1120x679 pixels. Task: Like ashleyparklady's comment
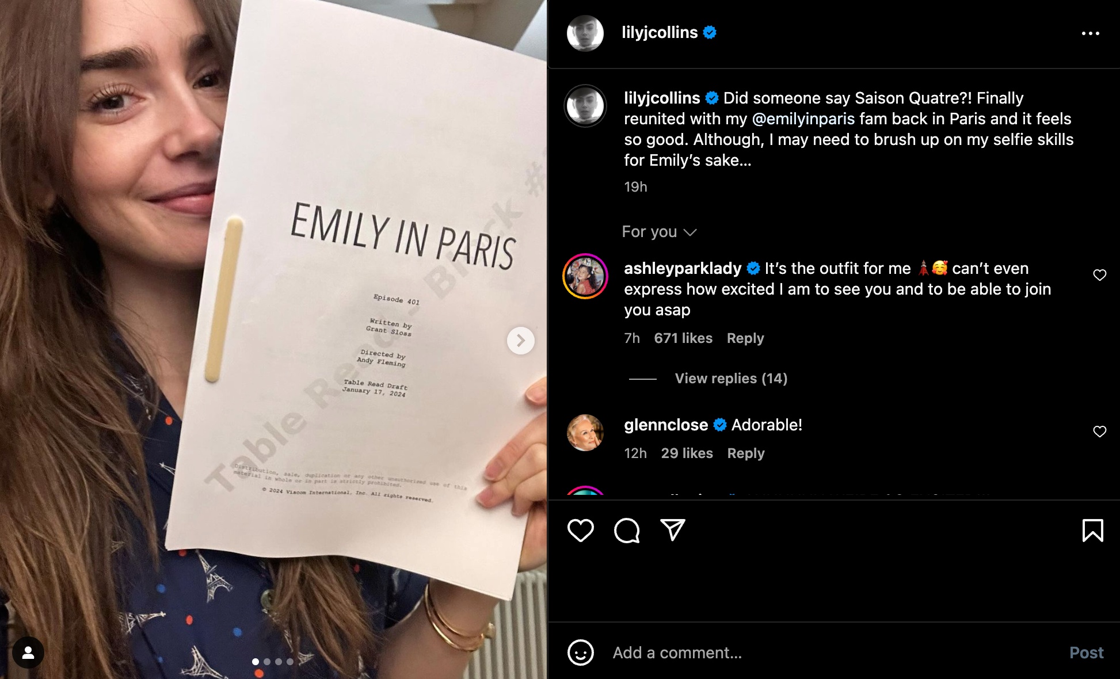pos(1099,275)
